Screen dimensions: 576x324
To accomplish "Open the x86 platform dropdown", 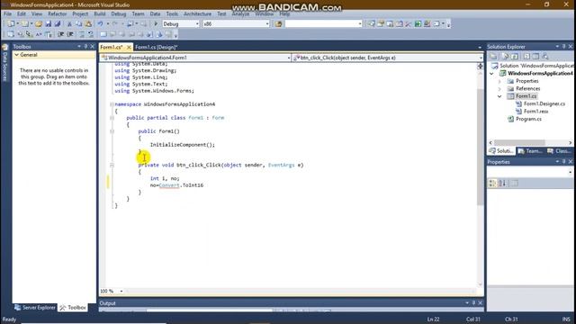I will [267, 24].
